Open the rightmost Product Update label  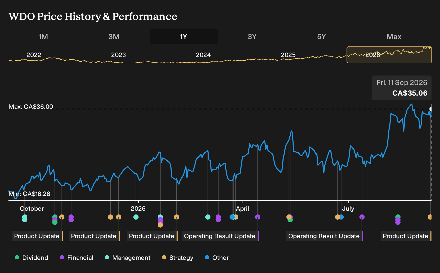406,236
